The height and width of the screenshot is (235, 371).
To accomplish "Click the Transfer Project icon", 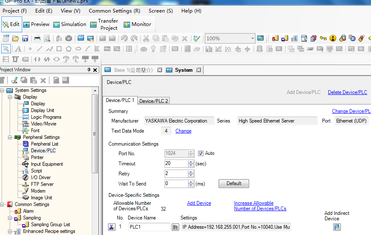I will [x=104, y=24].
